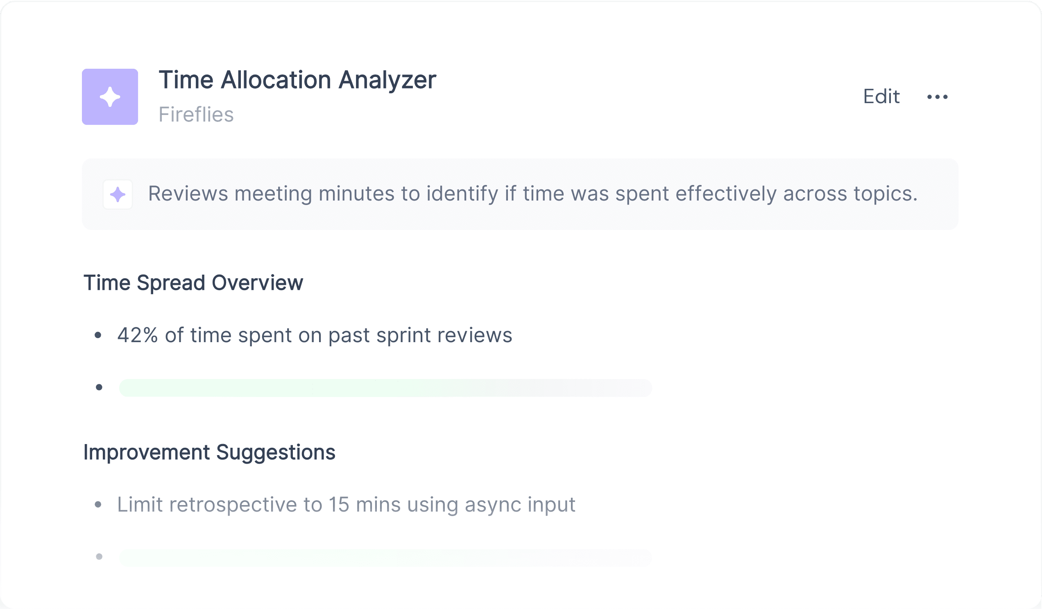
Task: Select the Time Allocation Analyzer title
Action: pyautogui.click(x=297, y=80)
